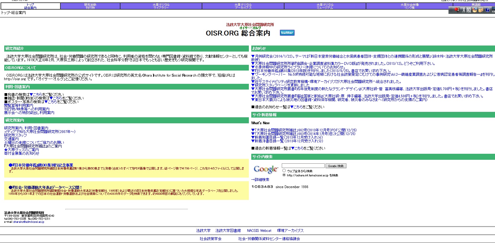Open the '展示会への特別貸出し利用案内' link
This screenshot has width=495, height=243.
pyautogui.click(x=29, y=113)
